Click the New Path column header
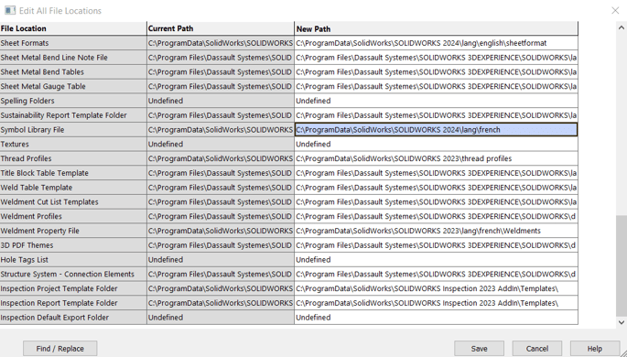Viewport: 627px width, 357px height. coord(437,28)
